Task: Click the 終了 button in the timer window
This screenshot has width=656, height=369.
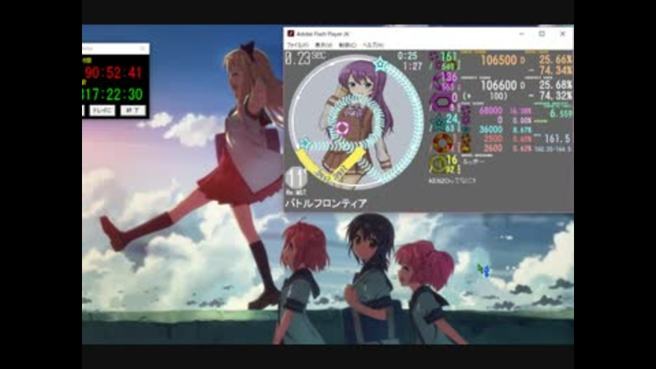Action: pos(133,111)
